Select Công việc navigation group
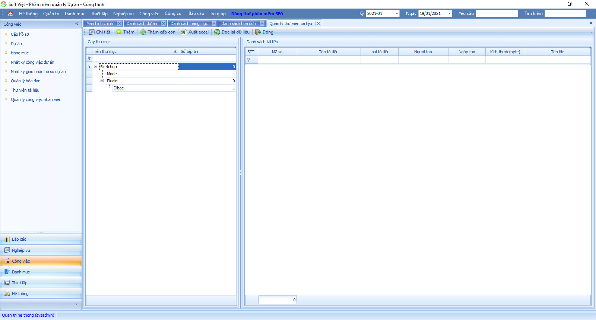The height and width of the screenshot is (320, 596). pyautogui.click(x=41, y=261)
